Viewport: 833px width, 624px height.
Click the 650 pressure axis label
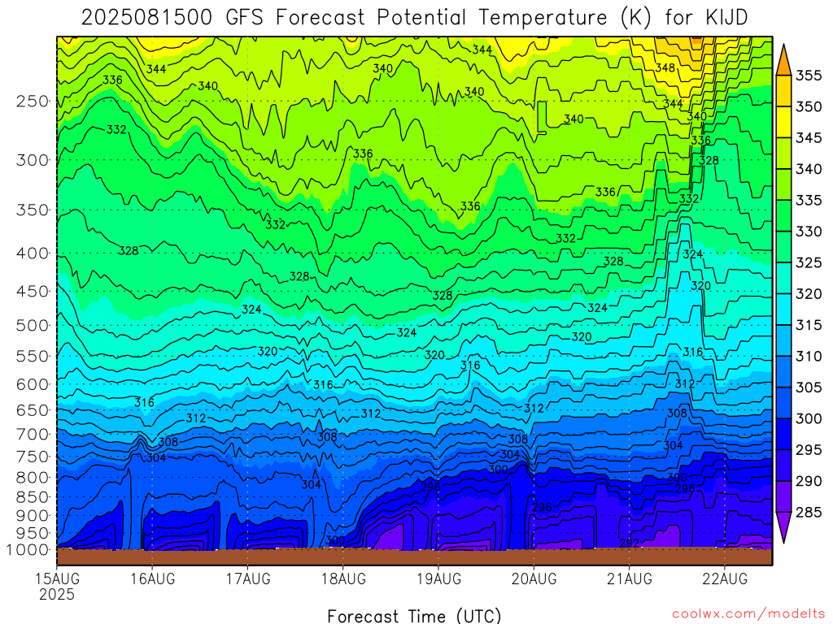pyautogui.click(x=33, y=410)
